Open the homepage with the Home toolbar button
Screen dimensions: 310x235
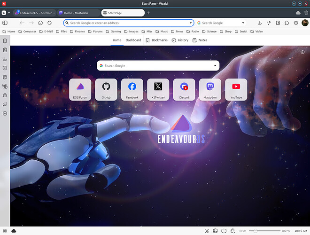pyautogui.click(x=40, y=23)
